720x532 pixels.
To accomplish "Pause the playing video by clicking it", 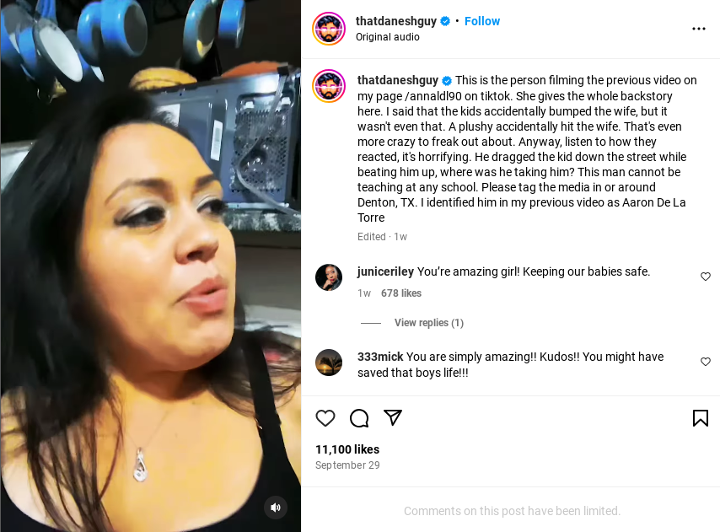I will point(151,266).
